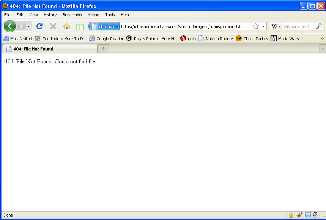Open the Tools menu

[110, 15]
